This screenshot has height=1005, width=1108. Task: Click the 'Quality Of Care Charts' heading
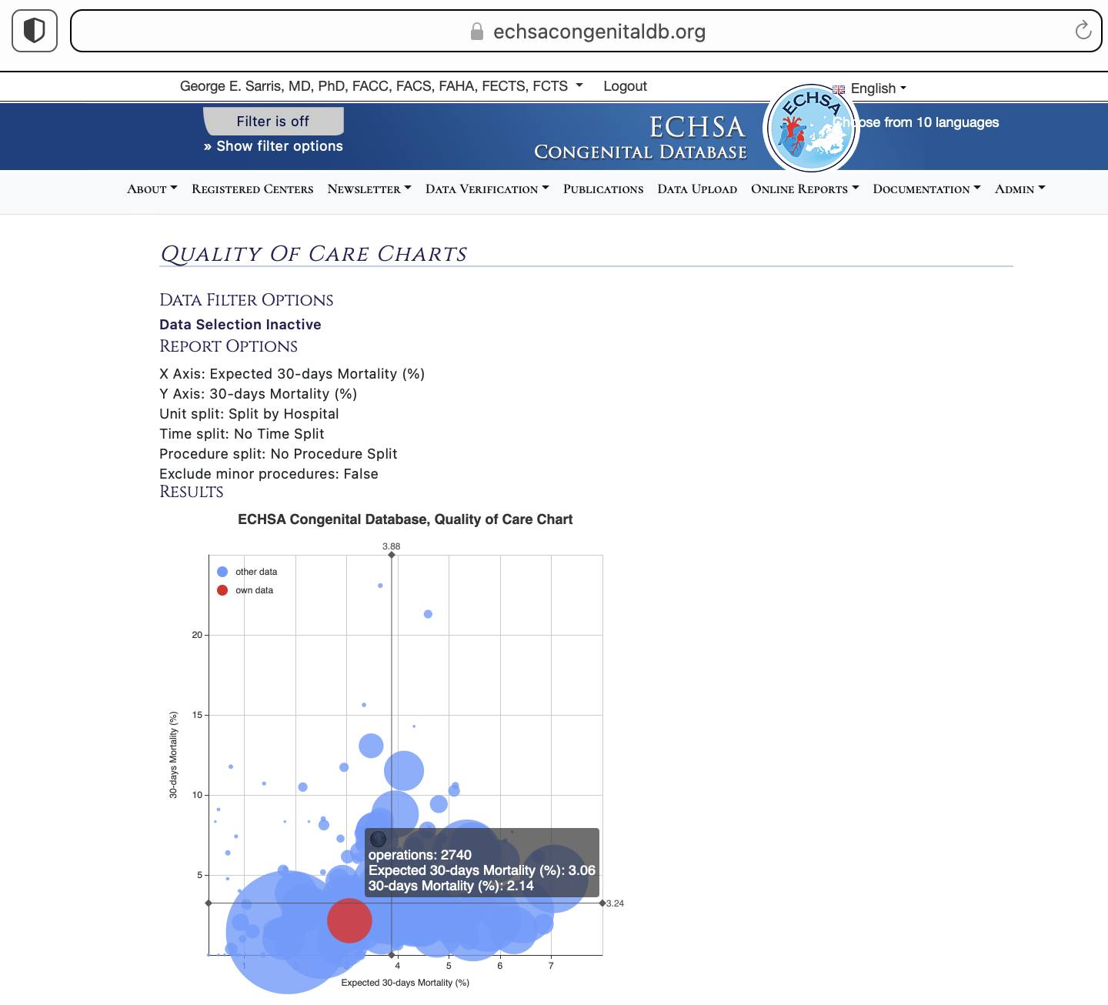pyautogui.click(x=313, y=254)
